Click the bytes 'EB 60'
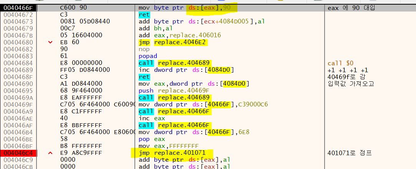Viewport: 416px width, 169px height. tap(70, 42)
